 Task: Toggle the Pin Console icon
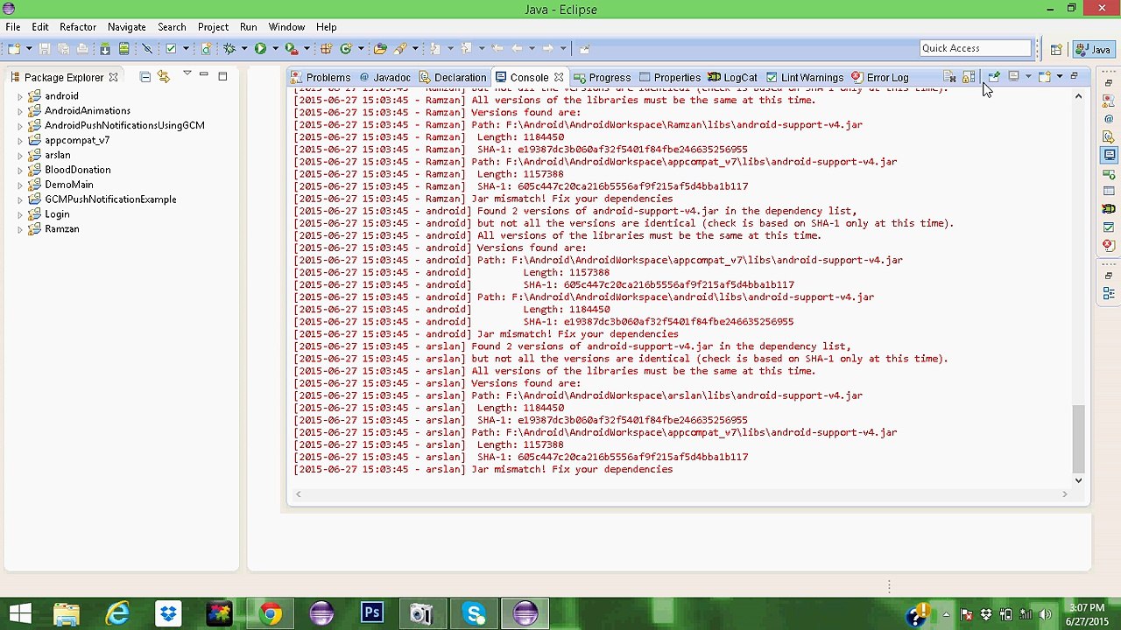[x=994, y=77]
